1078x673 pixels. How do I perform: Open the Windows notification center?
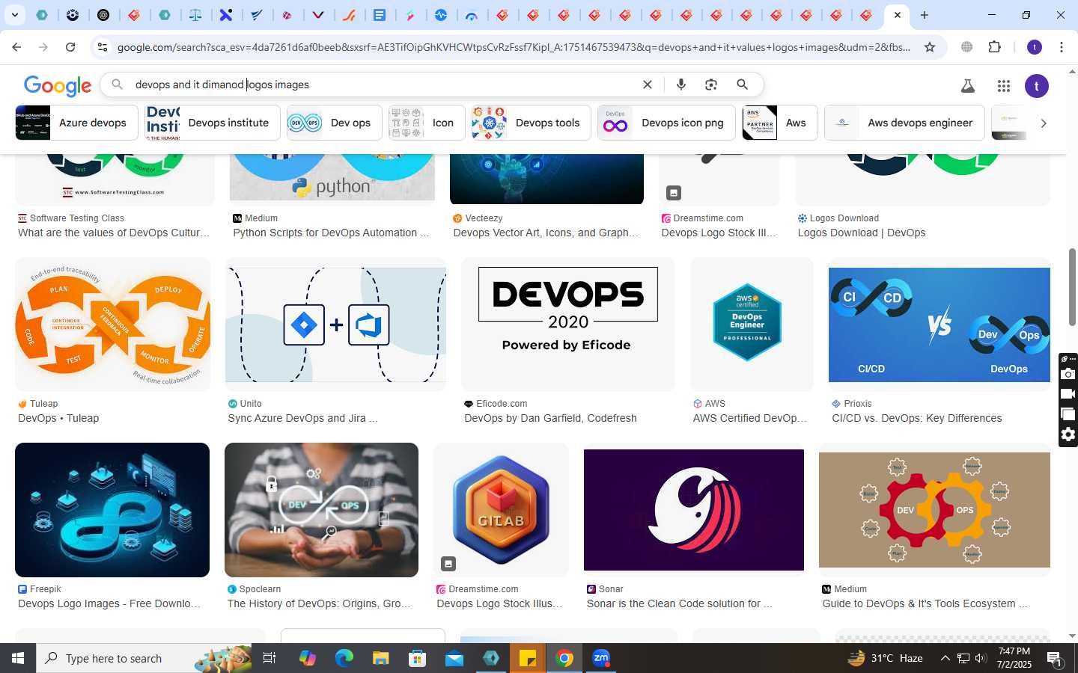click(x=1054, y=658)
